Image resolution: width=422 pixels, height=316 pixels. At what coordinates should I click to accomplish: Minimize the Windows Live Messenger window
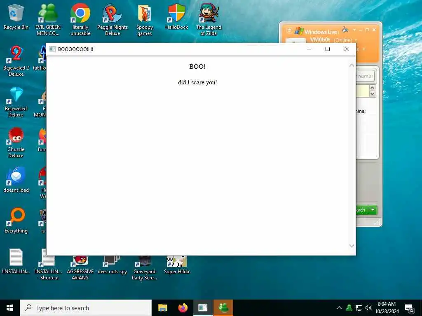(361, 30)
